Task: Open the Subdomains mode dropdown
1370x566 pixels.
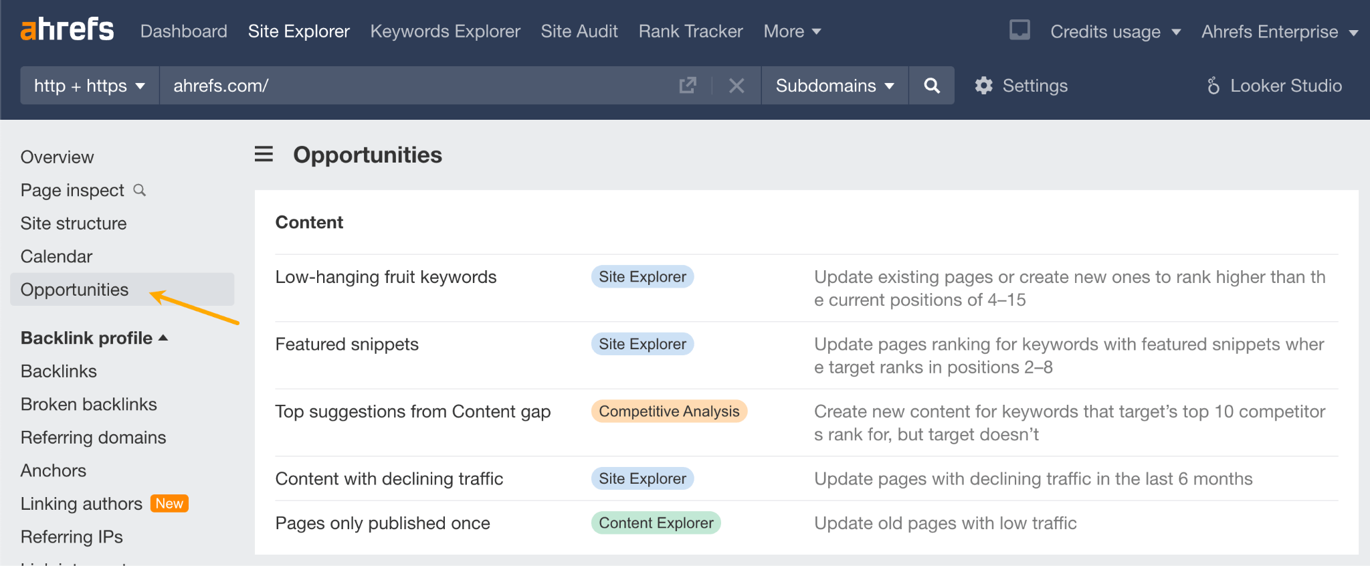Action: (x=835, y=86)
